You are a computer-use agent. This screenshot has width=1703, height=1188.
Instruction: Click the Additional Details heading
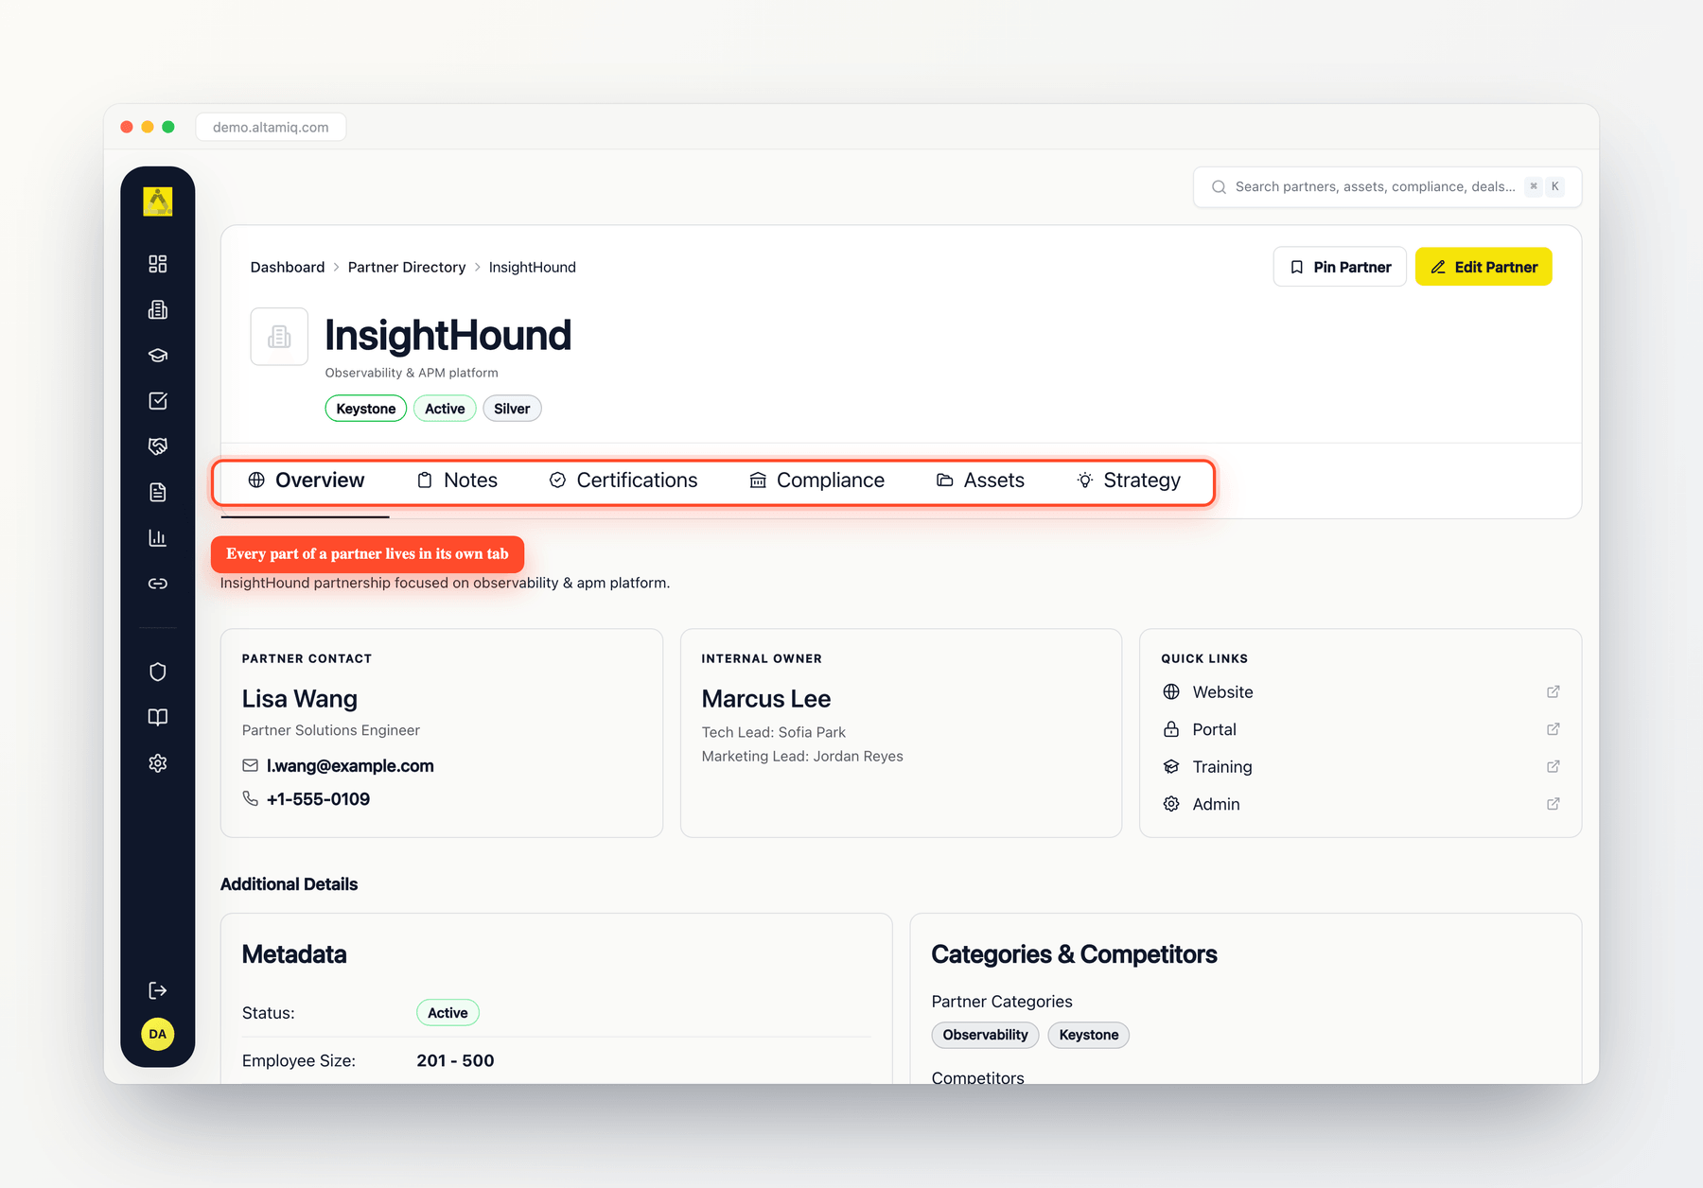pos(290,884)
